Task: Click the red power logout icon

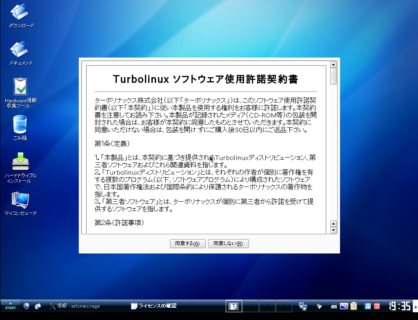Action: point(377,306)
